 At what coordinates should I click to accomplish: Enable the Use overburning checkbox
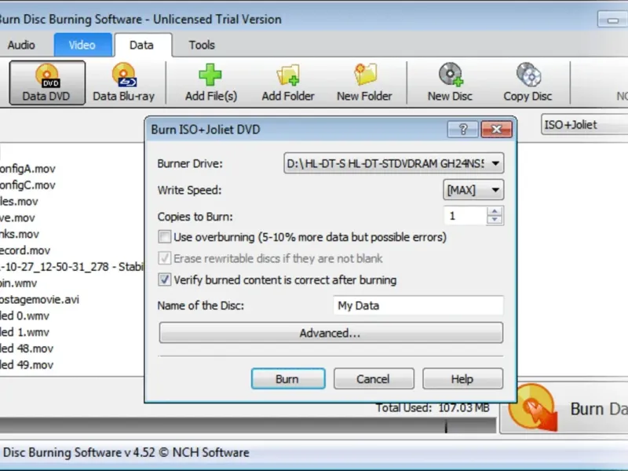point(165,237)
